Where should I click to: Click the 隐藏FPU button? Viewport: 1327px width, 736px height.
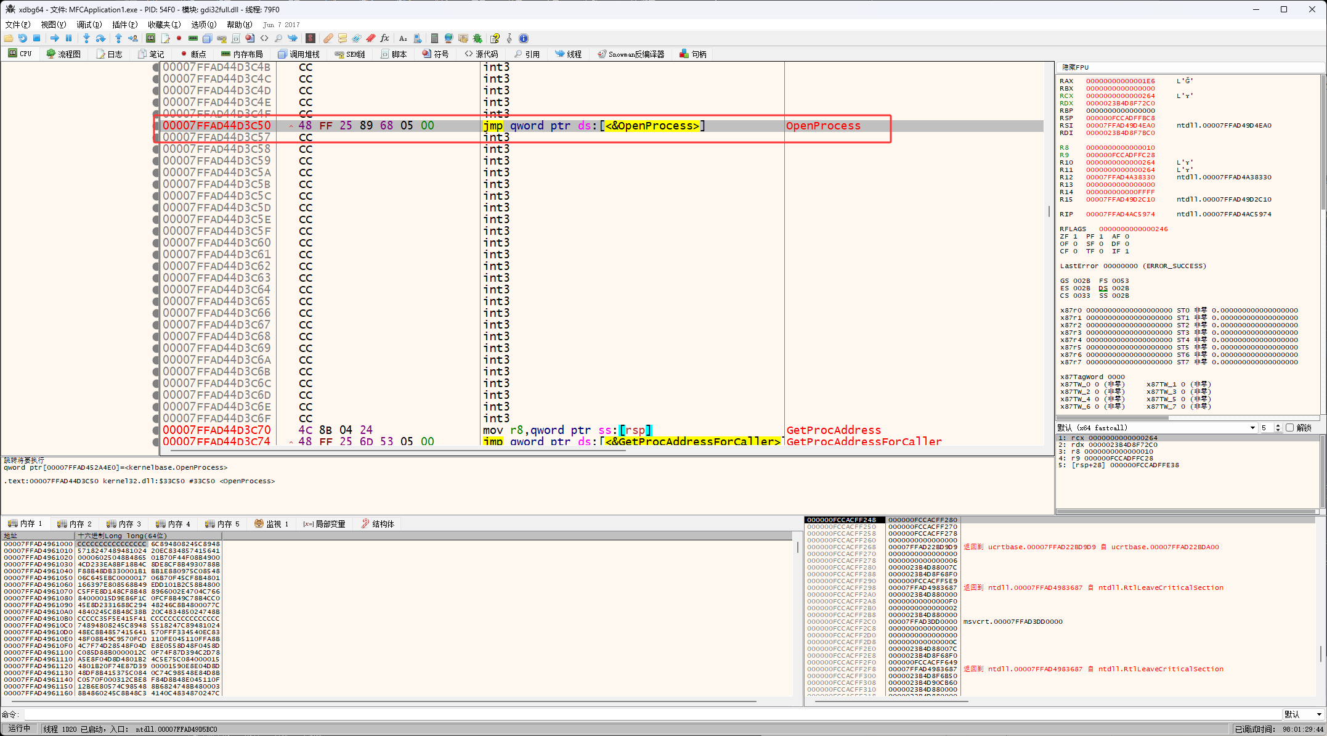coord(1075,67)
